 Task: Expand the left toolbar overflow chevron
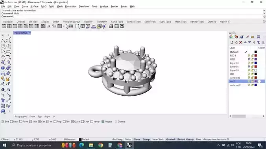pos(9,111)
